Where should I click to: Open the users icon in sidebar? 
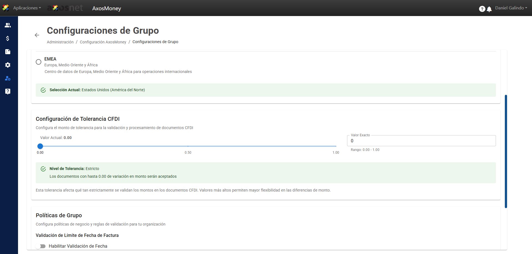tap(8, 25)
